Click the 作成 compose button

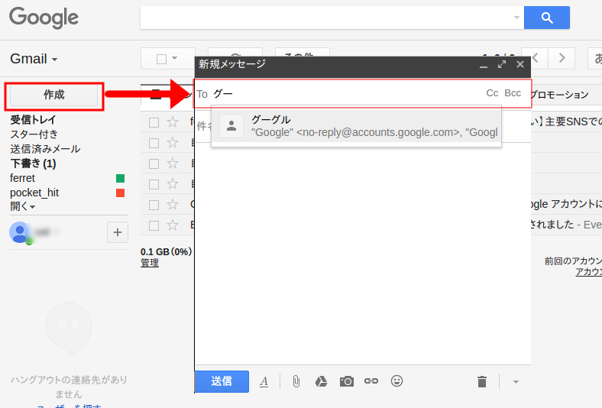[x=53, y=95]
